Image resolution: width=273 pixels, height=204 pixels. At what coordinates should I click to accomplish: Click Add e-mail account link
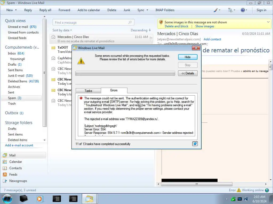(x=19, y=145)
